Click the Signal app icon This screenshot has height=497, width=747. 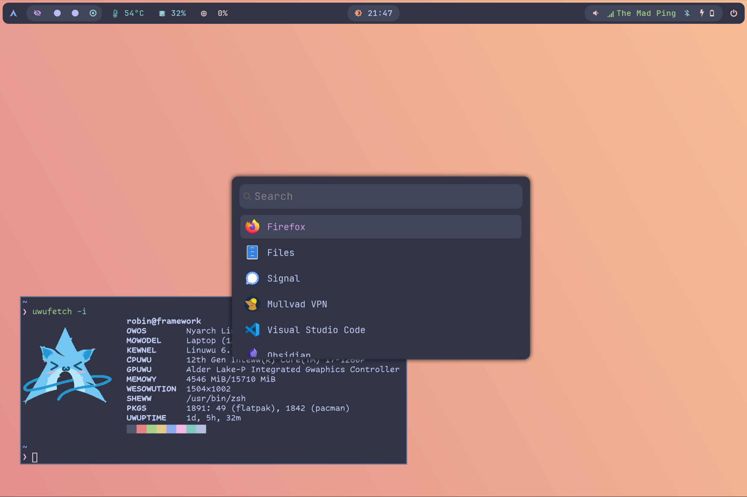pyautogui.click(x=252, y=278)
